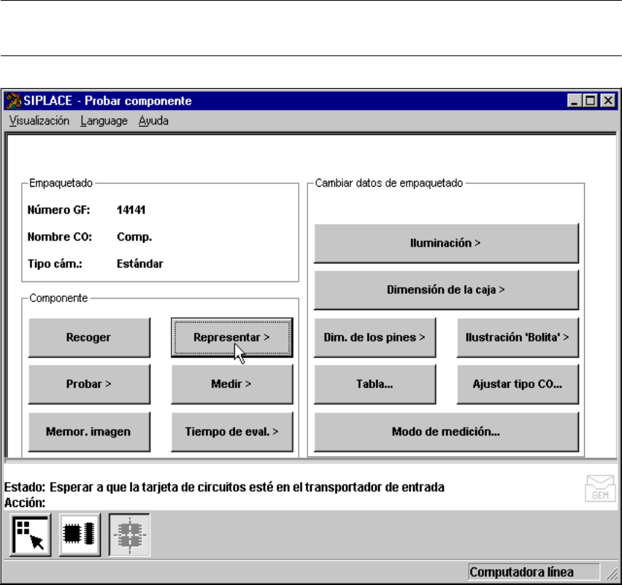Expand the Medir submenu button
This screenshot has height=585, width=622.
(x=231, y=384)
